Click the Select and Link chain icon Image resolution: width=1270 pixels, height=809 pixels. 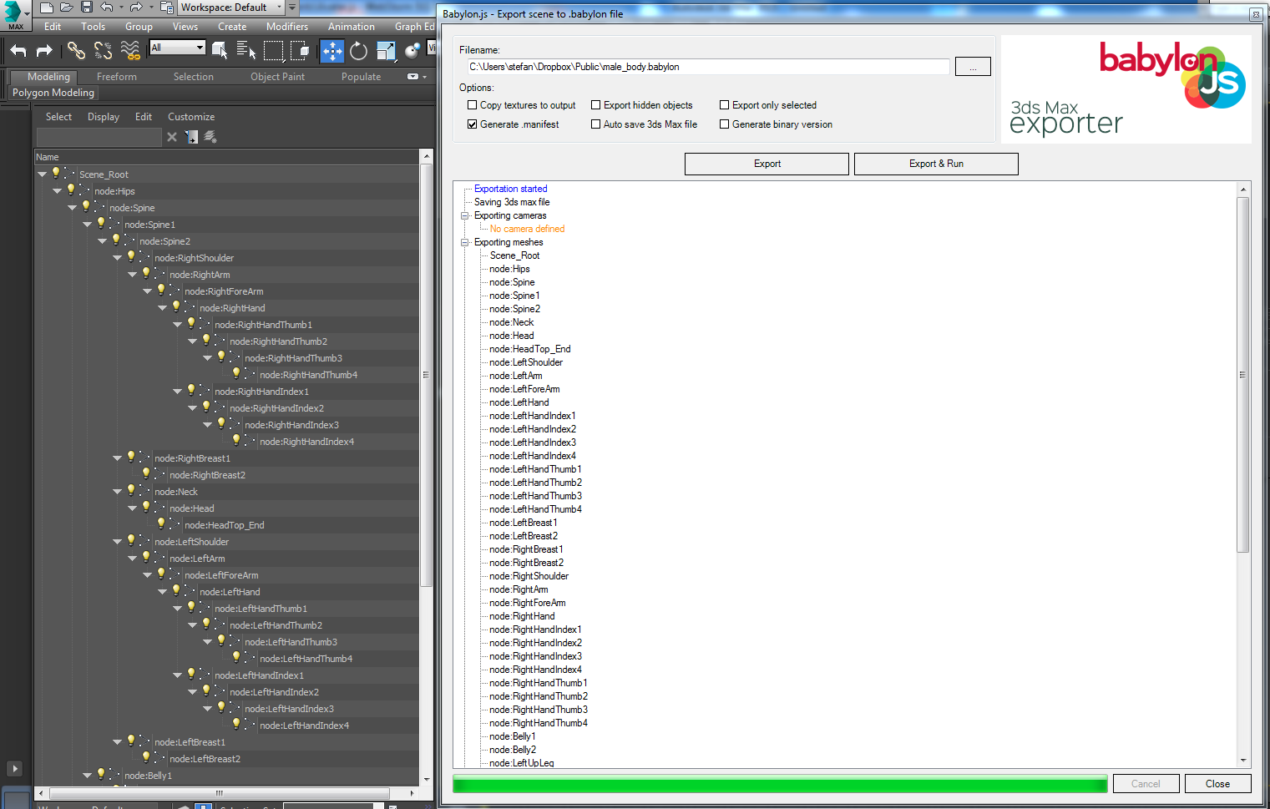76,52
